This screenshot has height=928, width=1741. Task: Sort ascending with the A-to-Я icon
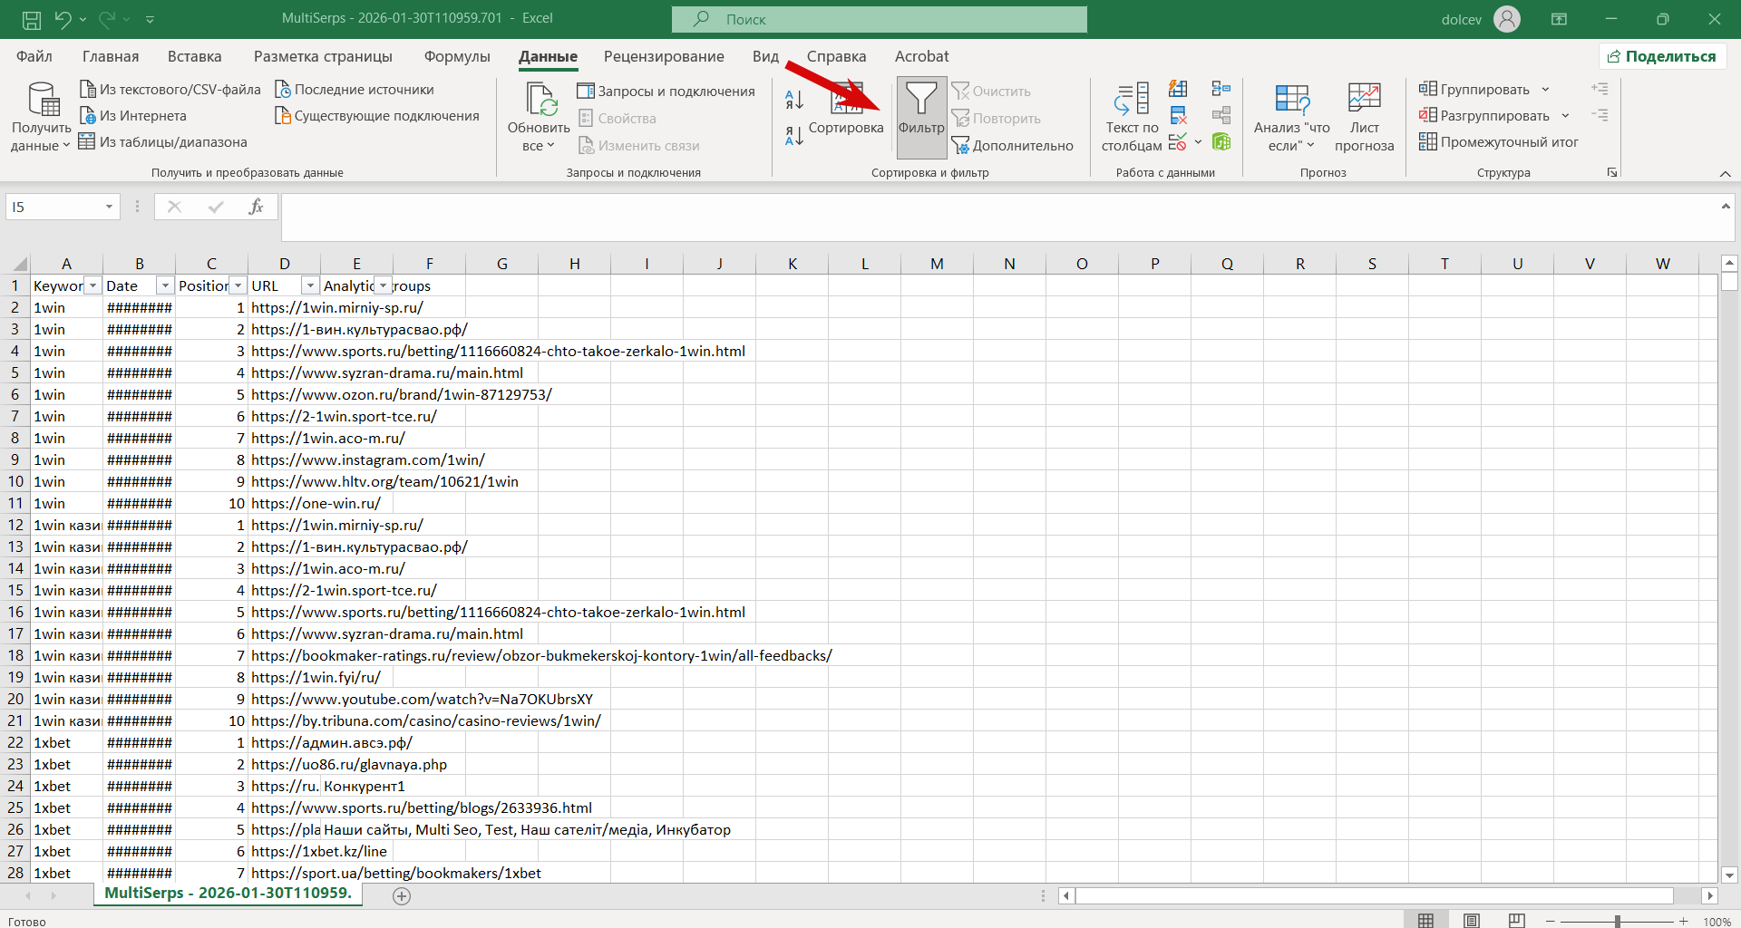[x=794, y=100]
